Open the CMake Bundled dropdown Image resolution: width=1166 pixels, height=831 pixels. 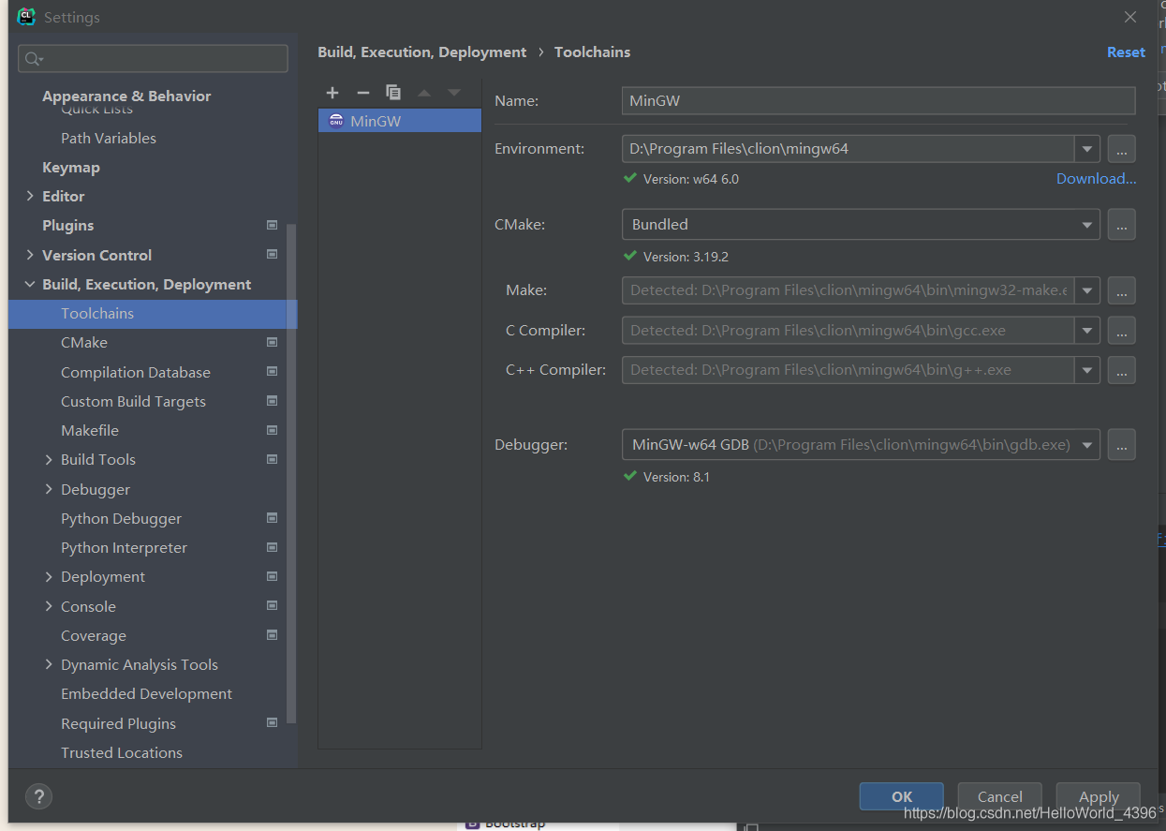click(x=861, y=225)
